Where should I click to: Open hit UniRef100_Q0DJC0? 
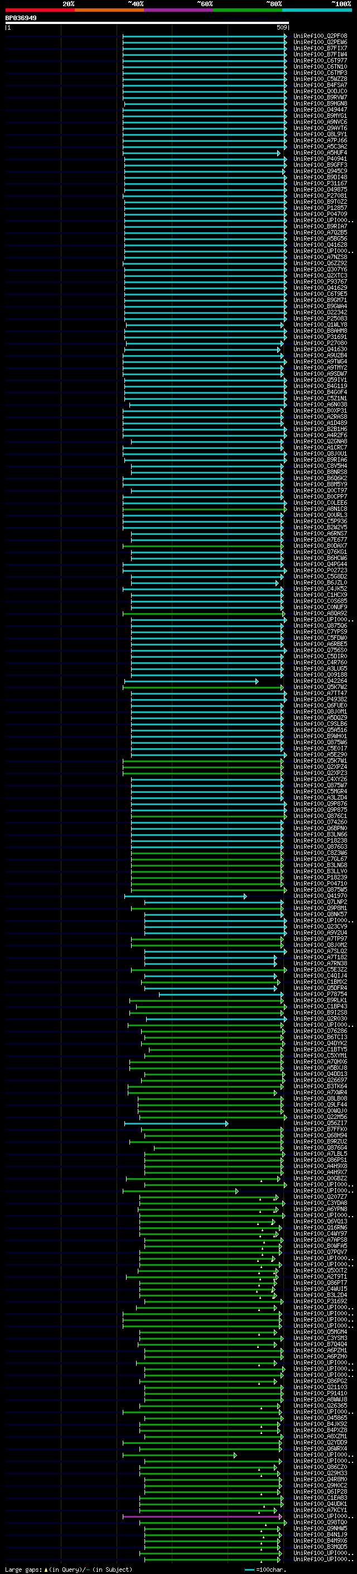point(320,91)
